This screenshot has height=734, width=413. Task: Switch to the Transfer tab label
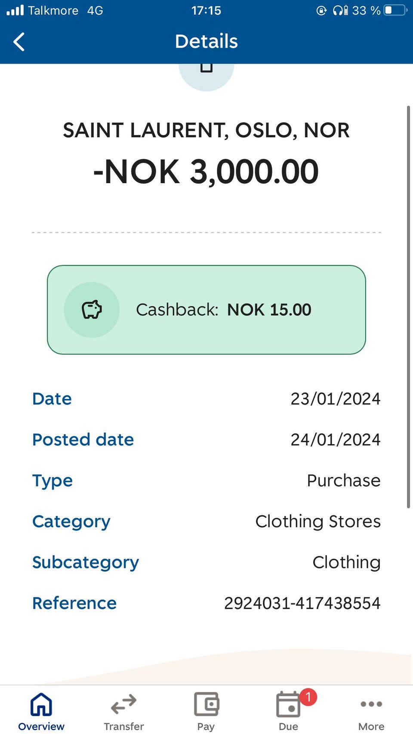(124, 726)
